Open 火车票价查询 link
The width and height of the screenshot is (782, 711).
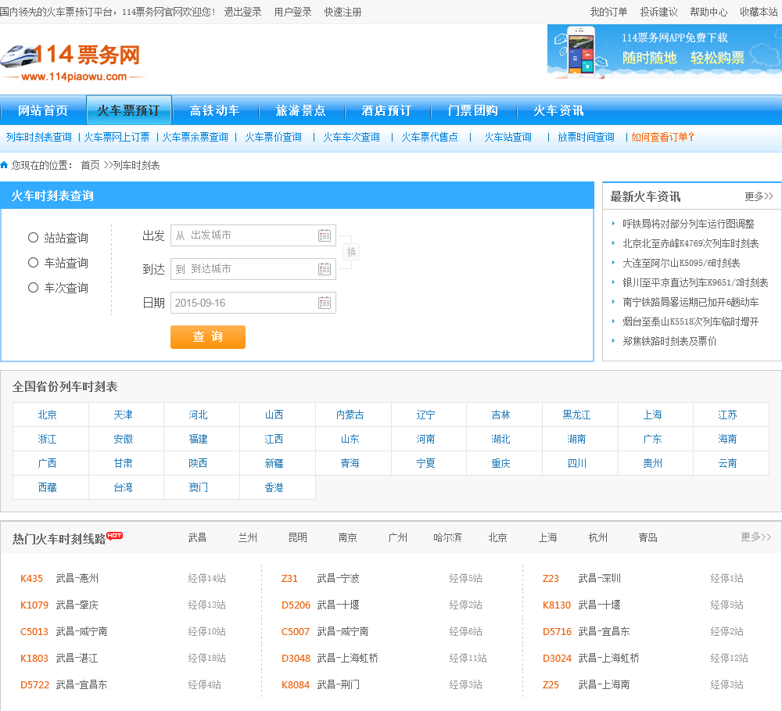click(273, 137)
